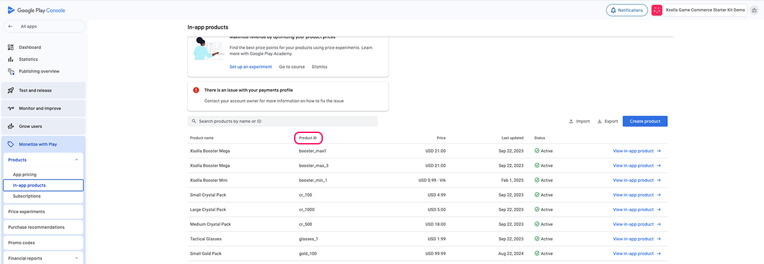764x264 pixels.
Task: Click the Dashboard icon in sidebar
Action: (x=11, y=48)
